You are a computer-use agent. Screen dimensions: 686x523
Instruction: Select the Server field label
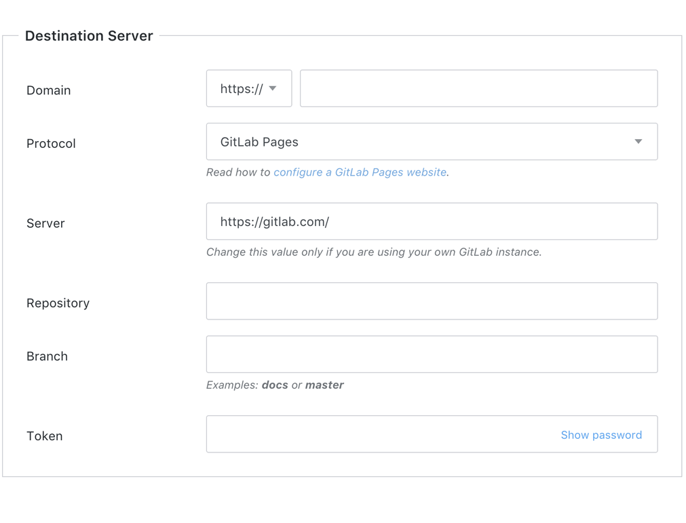45,223
